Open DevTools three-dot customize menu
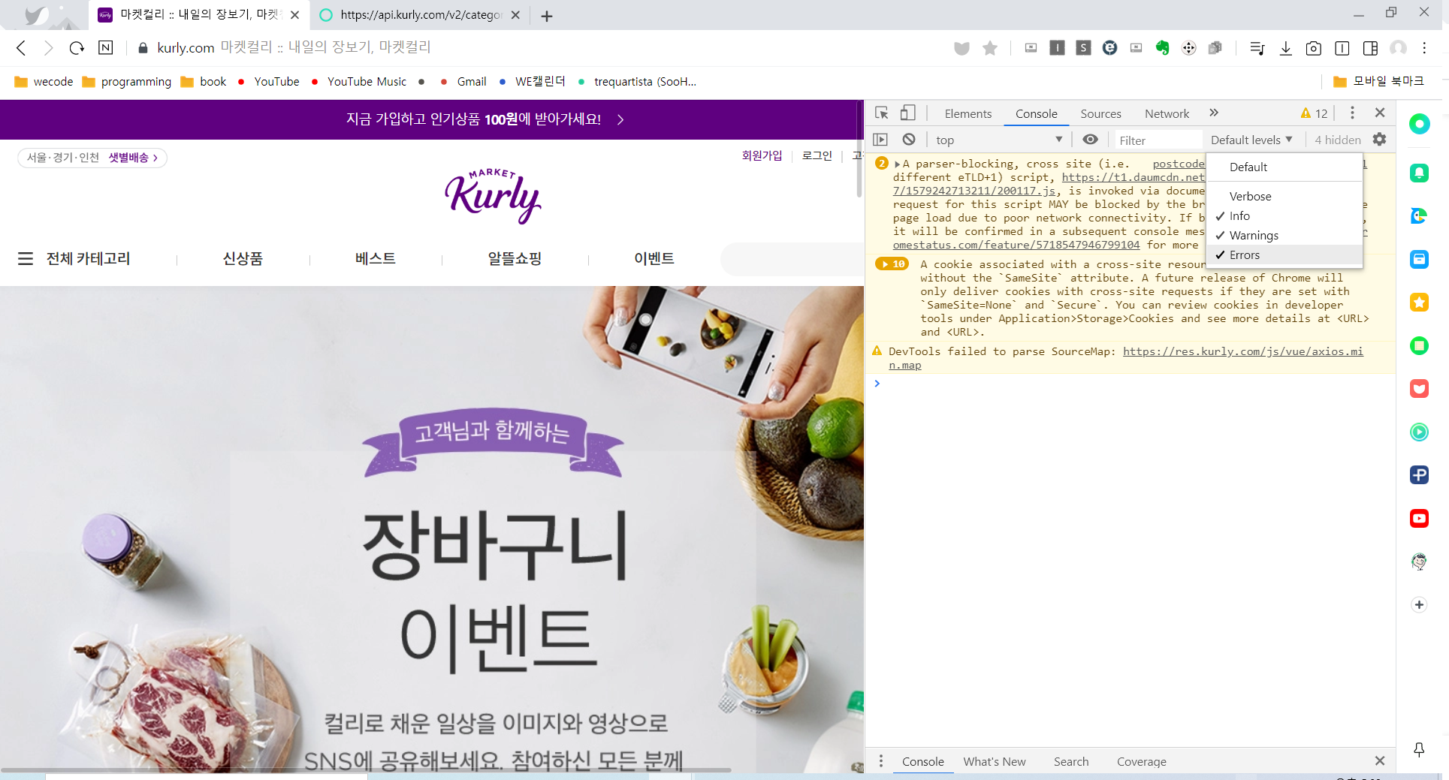 [1352, 113]
